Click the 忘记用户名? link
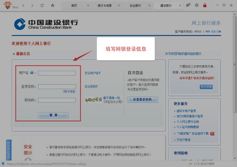The height and width of the screenshot is (167, 237). click(93, 73)
